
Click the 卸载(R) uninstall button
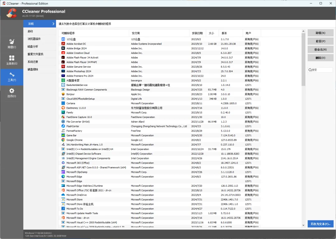pyautogui.click(x=320, y=33)
